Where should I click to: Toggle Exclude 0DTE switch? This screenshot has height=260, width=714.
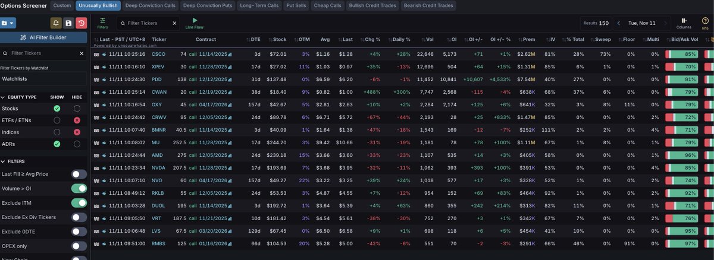click(x=79, y=231)
